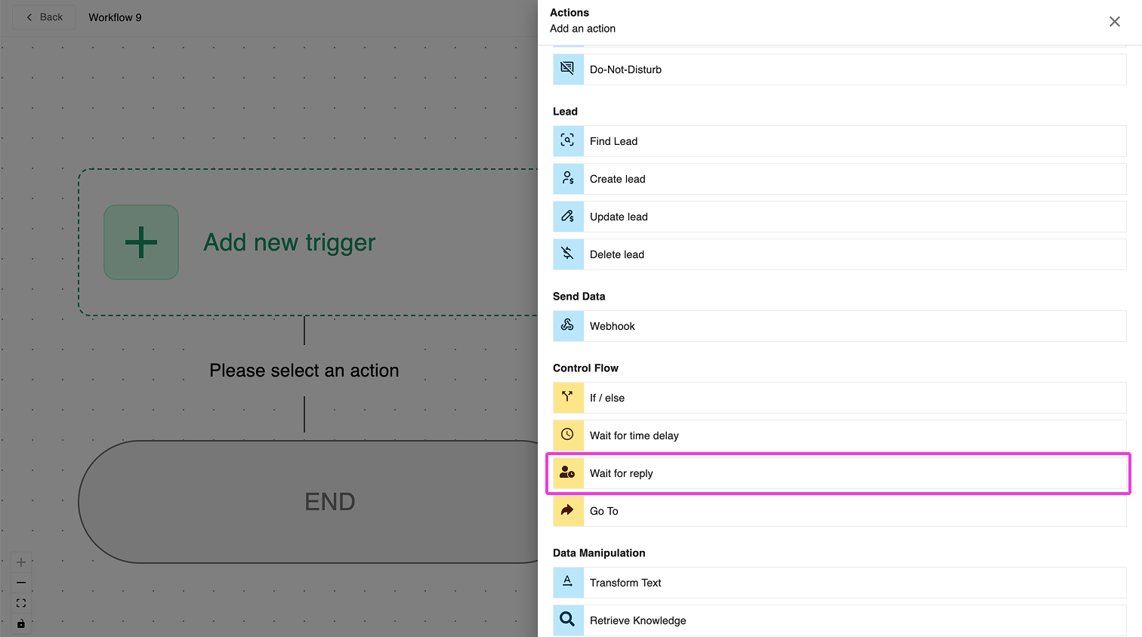Viewport: 1142px width, 637px height.
Task: Select the Webhook action icon
Action: (x=568, y=326)
